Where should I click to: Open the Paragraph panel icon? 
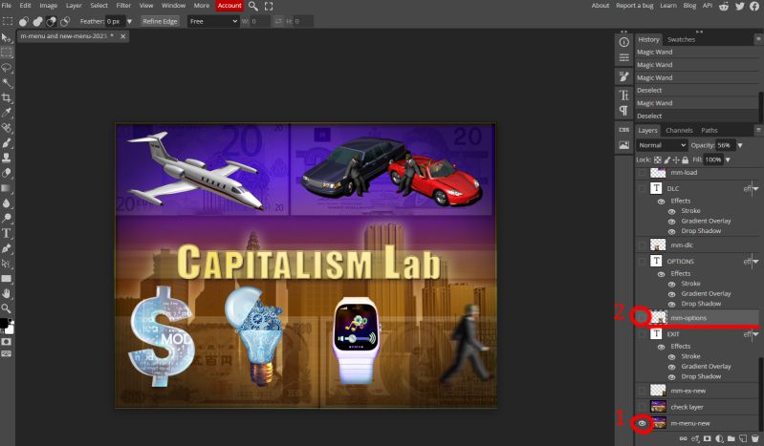tap(623, 111)
